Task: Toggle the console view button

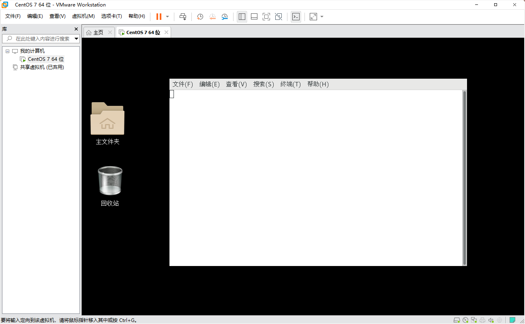Action: 296,17
